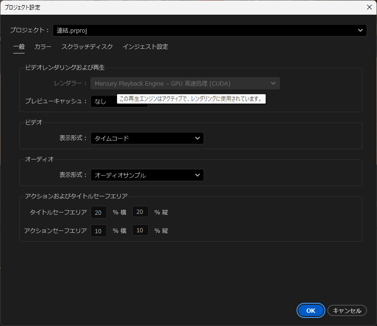Switch to the スクラッチディスク tab
The height and width of the screenshot is (326, 377).
[x=87, y=47]
